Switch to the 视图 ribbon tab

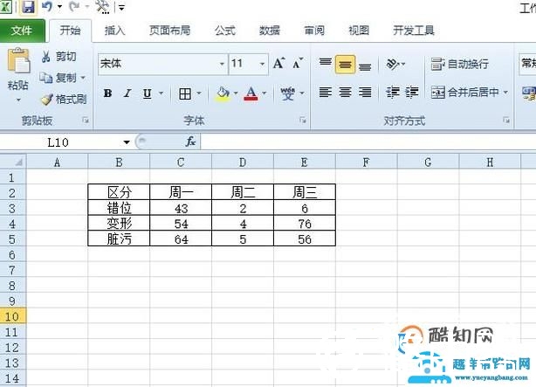click(359, 31)
